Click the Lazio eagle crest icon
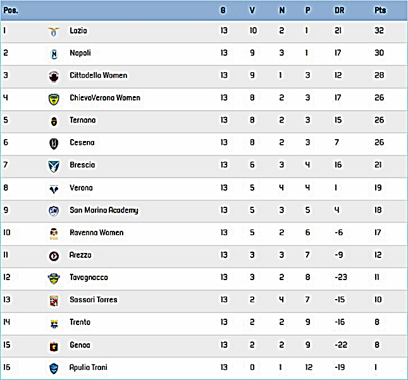The width and height of the screenshot is (408, 380). click(54, 32)
